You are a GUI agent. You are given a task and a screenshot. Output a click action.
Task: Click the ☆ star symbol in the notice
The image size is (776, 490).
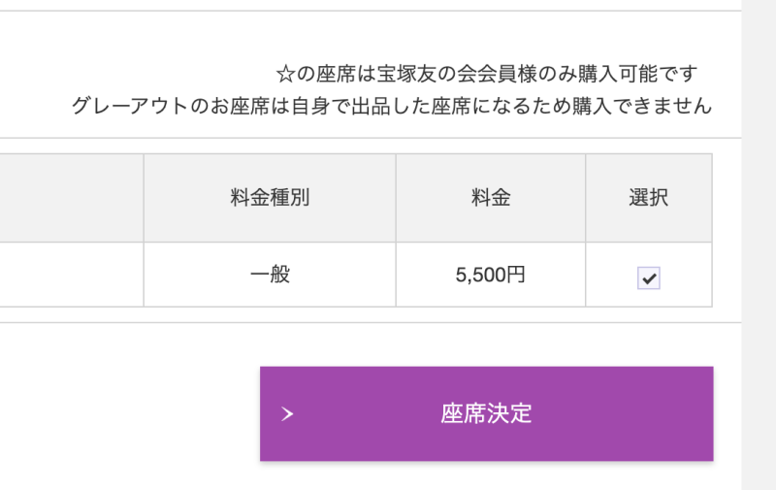[285, 75]
